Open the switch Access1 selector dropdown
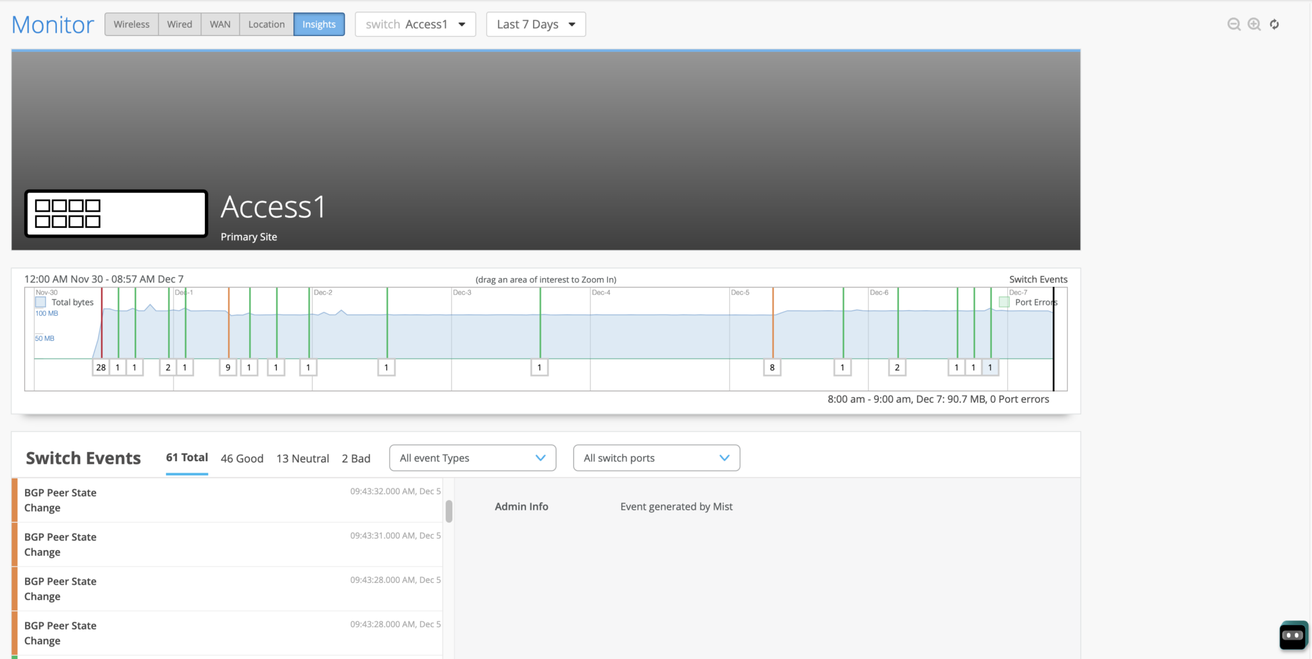Screen dimensions: 1312x659 tap(415, 24)
